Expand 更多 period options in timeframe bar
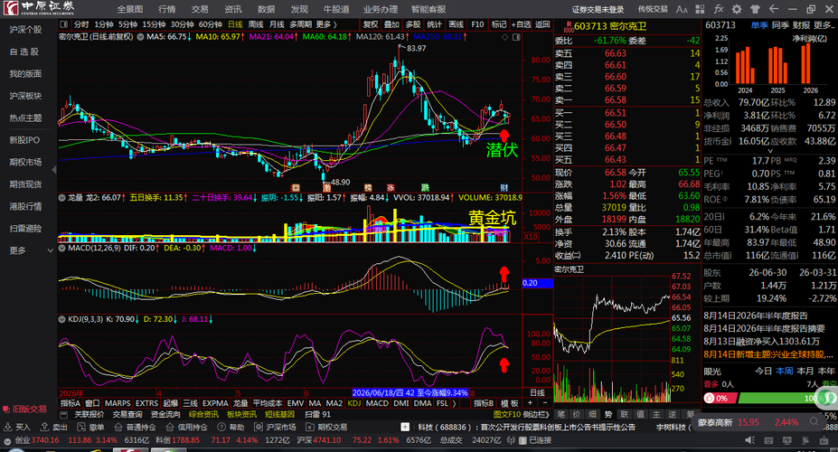838x452 pixels. (x=326, y=24)
